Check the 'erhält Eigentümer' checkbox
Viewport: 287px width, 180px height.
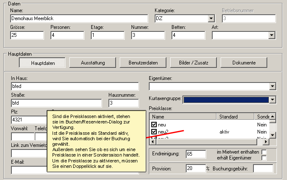264,158
